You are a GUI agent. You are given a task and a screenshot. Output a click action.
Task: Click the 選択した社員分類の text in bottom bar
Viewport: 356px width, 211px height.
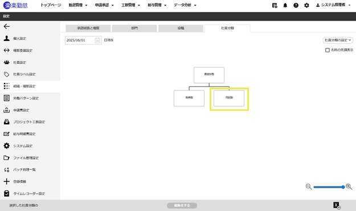click(x=23, y=205)
